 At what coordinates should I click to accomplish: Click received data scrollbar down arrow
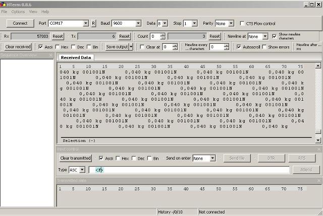pos(318,140)
